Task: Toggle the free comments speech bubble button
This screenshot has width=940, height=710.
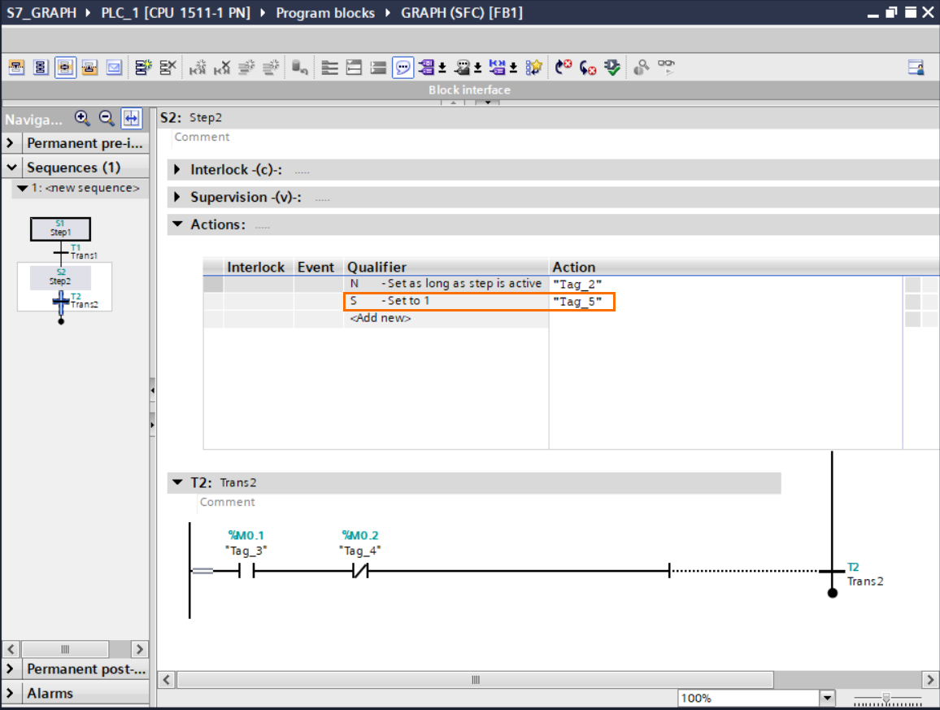Action: pos(403,68)
